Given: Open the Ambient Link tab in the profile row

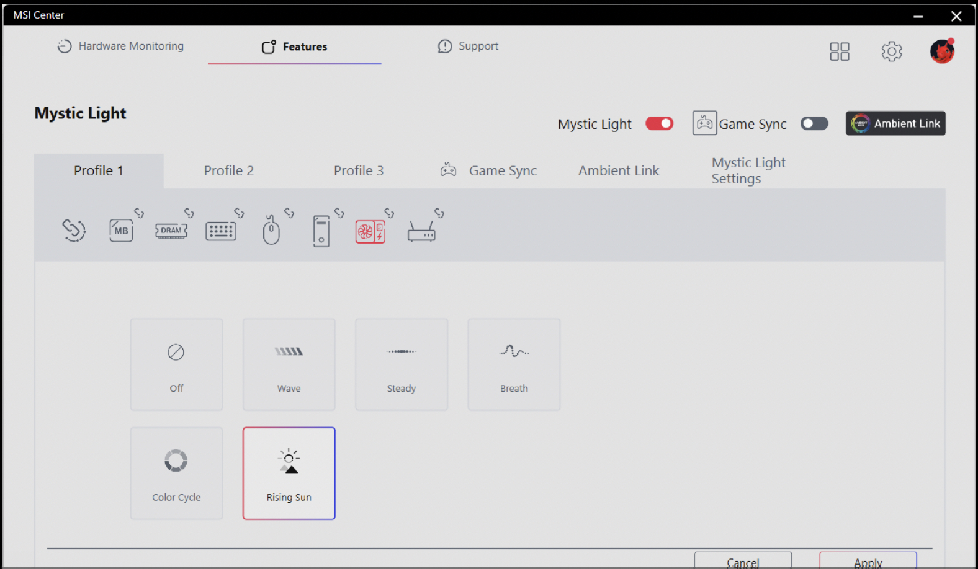Looking at the screenshot, I should [619, 171].
